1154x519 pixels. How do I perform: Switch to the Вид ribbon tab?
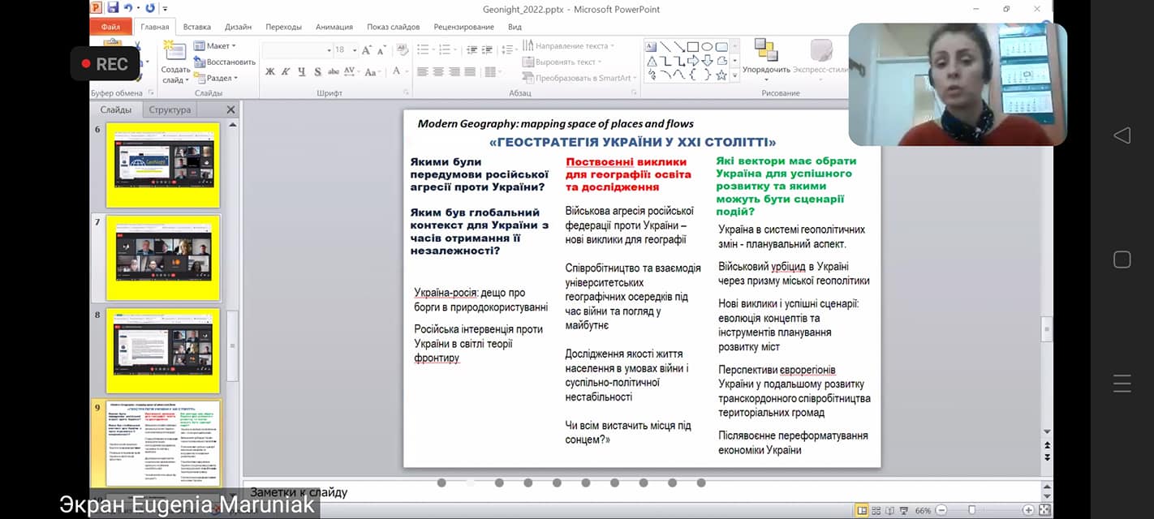[x=515, y=27]
